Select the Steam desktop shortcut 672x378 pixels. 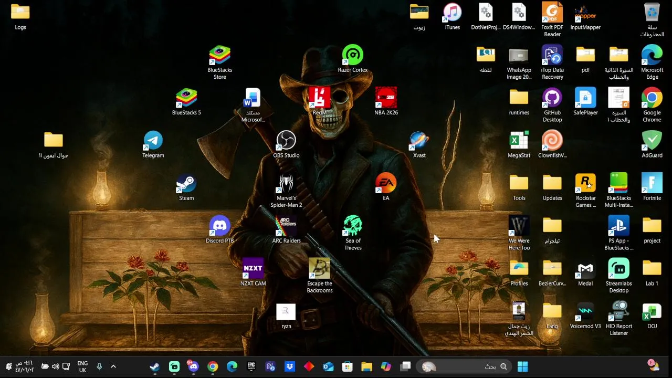tap(186, 187)
